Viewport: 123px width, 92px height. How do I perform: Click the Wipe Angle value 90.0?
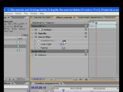(x=62, y=44)
